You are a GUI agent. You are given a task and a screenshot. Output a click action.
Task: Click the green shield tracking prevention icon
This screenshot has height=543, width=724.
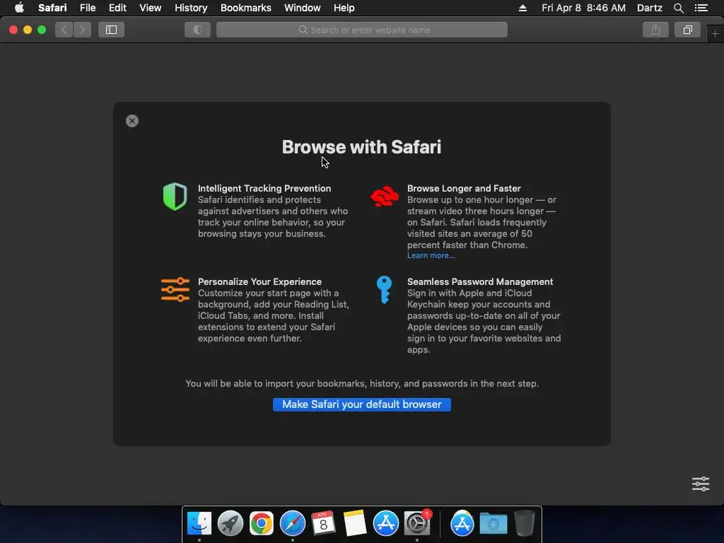(x=175, y=197)
